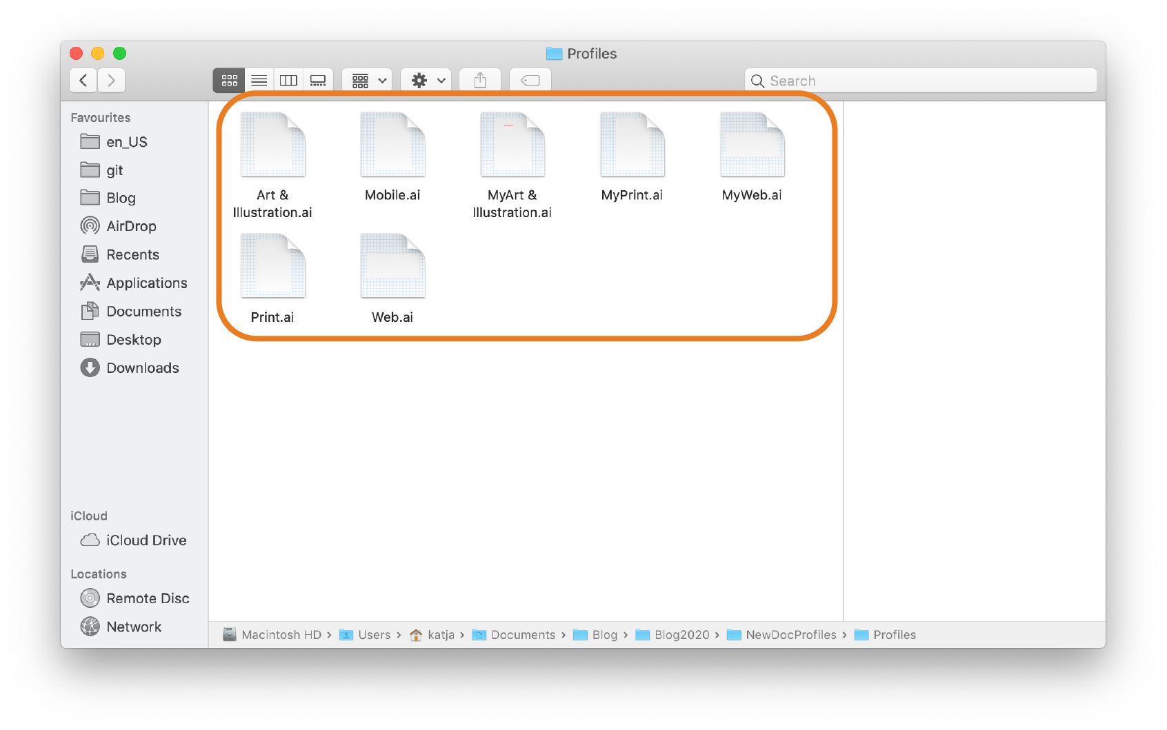Select the Web.ai file icon
This screenshot has height=730, width=1167.
[x=393, y=266]
